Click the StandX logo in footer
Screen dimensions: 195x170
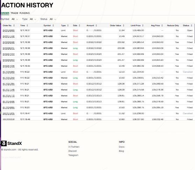[x=12, y=143]
